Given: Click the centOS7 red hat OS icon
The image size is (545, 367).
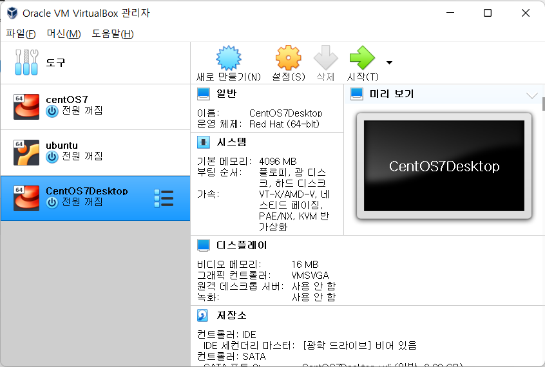Looking at the screenshot, I should coord(26,107).
